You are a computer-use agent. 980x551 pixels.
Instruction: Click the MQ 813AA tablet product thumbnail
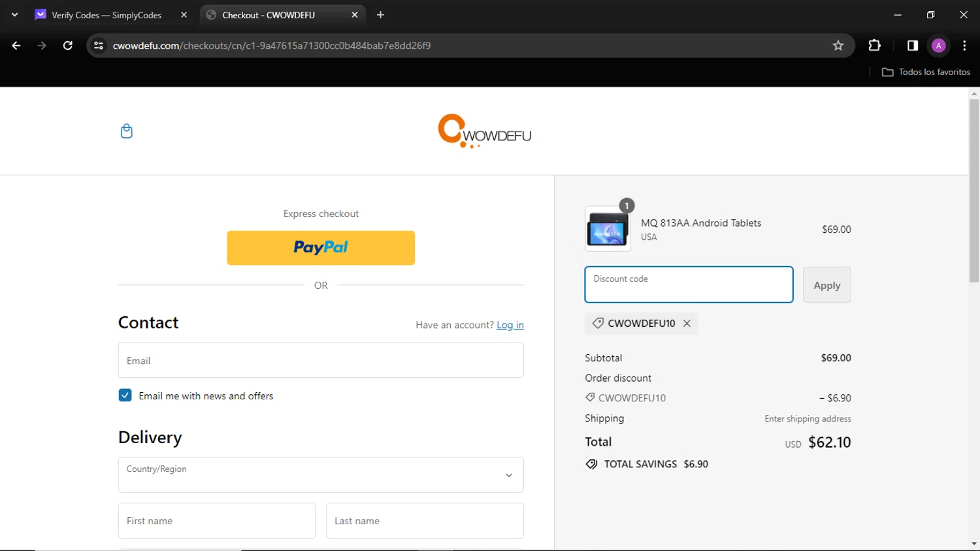608,229
